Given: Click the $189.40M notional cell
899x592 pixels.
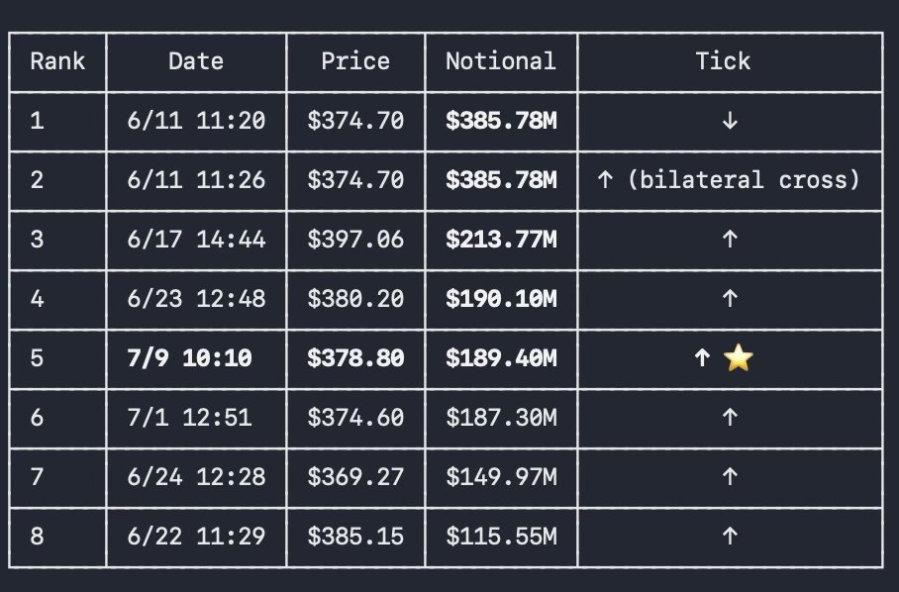Looking at the screenshot, I should pos(501,358).
